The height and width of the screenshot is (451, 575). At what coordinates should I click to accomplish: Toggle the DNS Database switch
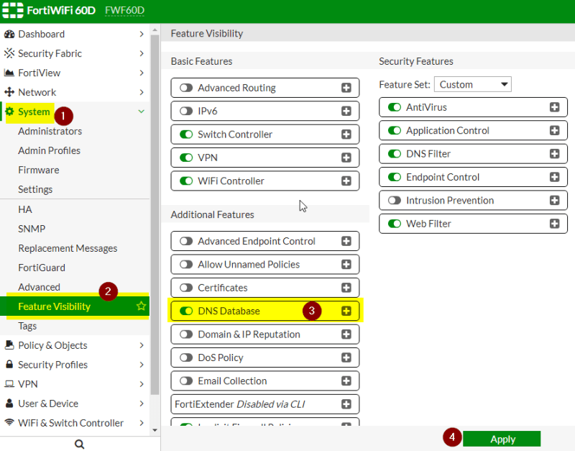(x=186, y=311)
